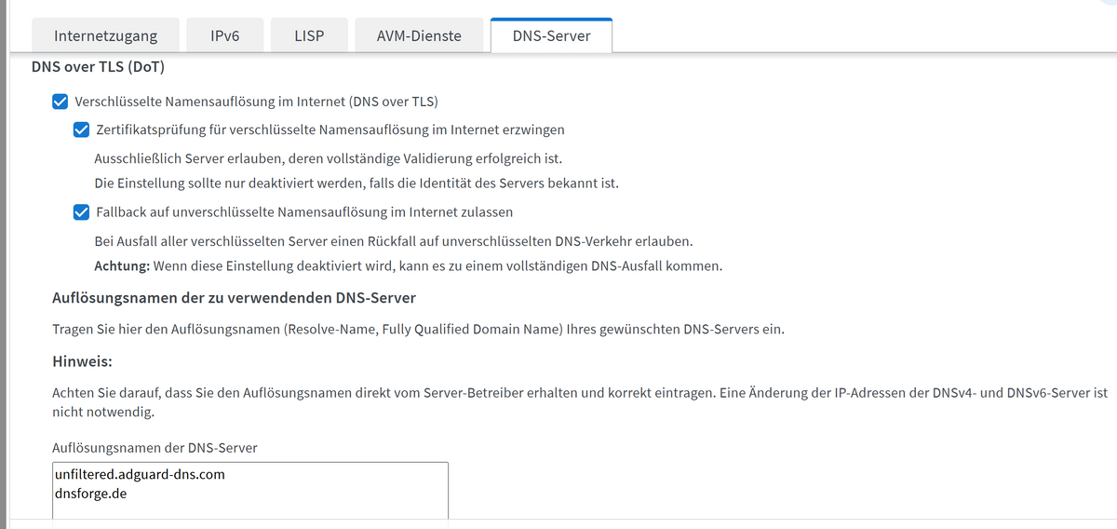Select the LISP tab
Viewport: 1117px width, 529px height.
(308, 36)
